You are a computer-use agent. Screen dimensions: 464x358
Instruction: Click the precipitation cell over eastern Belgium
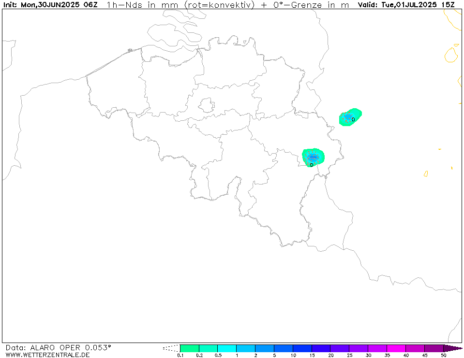(313, 158)
